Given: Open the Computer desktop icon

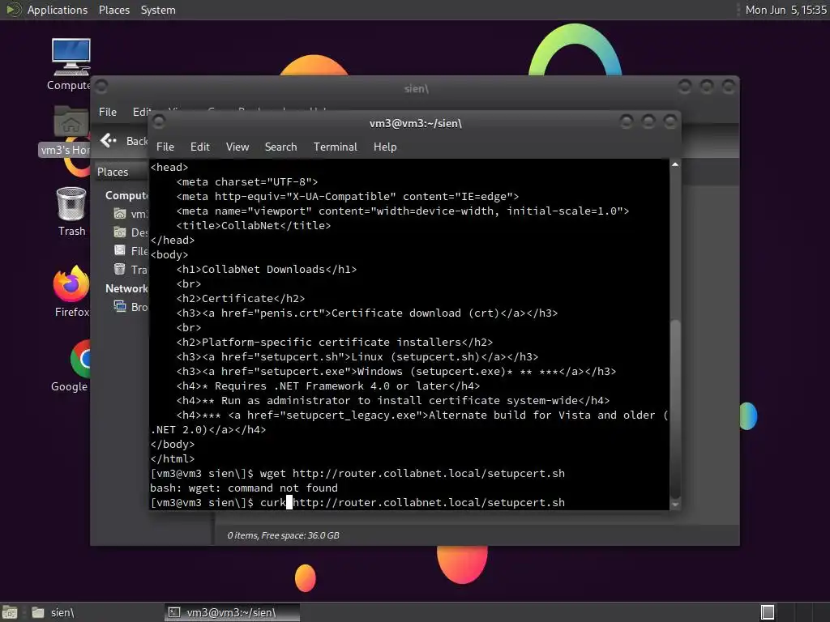Looking at the screenshot, I should [71, 58].
